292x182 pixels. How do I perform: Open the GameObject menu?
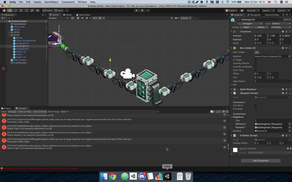pyautogui.click(x=51, y=2)
